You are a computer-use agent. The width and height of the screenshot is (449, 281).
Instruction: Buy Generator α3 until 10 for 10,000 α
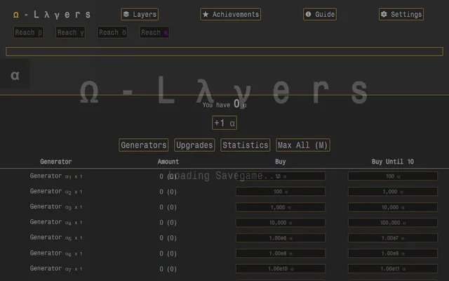[393, 207]
